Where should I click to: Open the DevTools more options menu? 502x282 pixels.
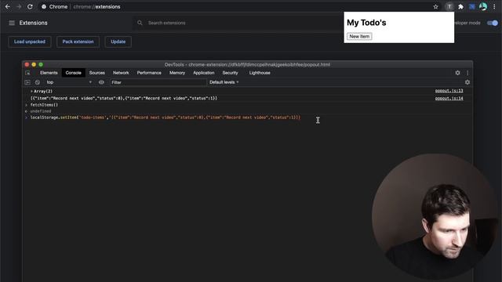(467, 73)
